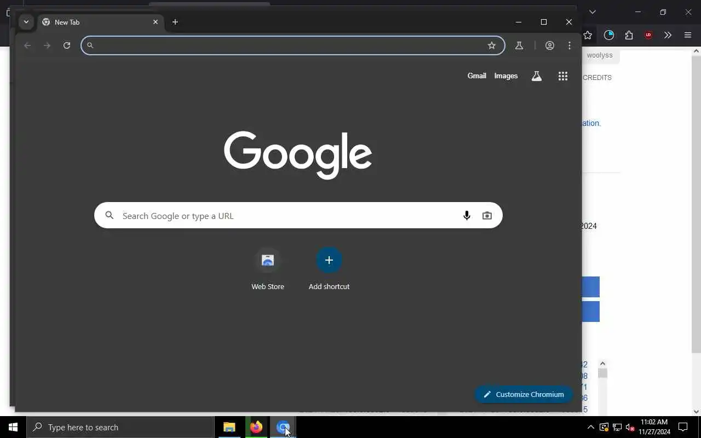Open the CREDITS menu item in Firefox page
This screenshot has height=438, width=701.
(x=597, y=78)
